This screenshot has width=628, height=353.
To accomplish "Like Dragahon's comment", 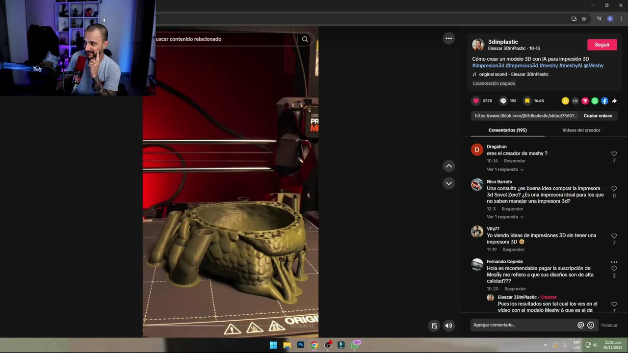I will pyautogui.click(x=614, y=154).
